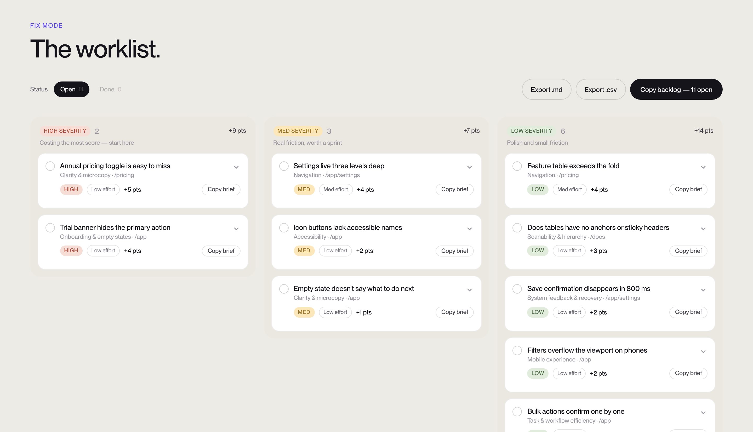Click the HIGH SEVERITY column badge

[65, 131]
